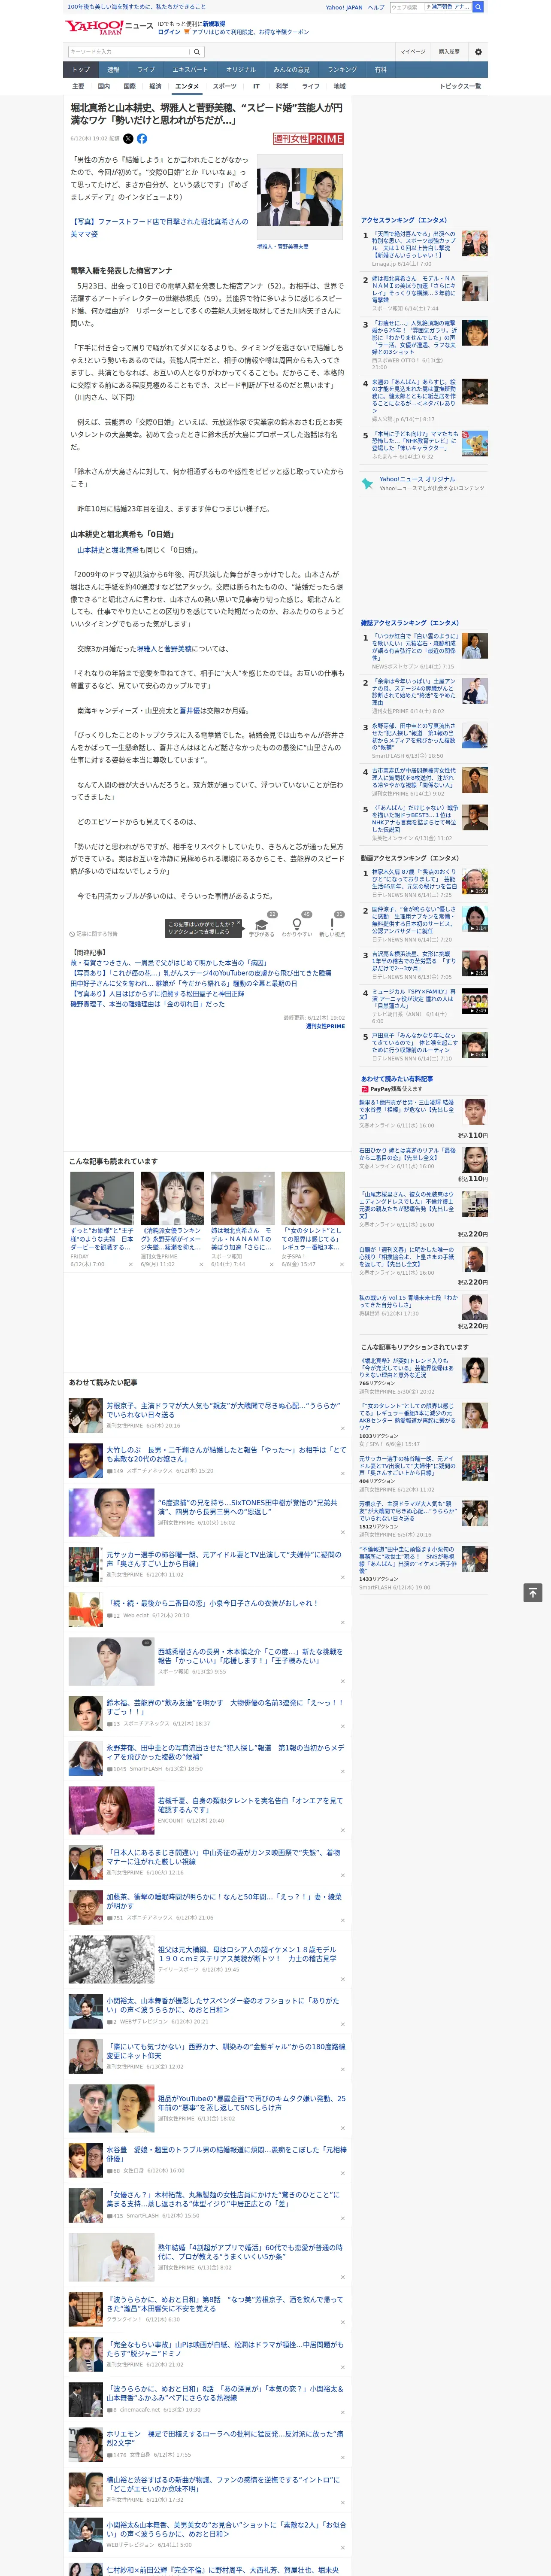Share article on X (Twitter) icon

tap(127, 139)
